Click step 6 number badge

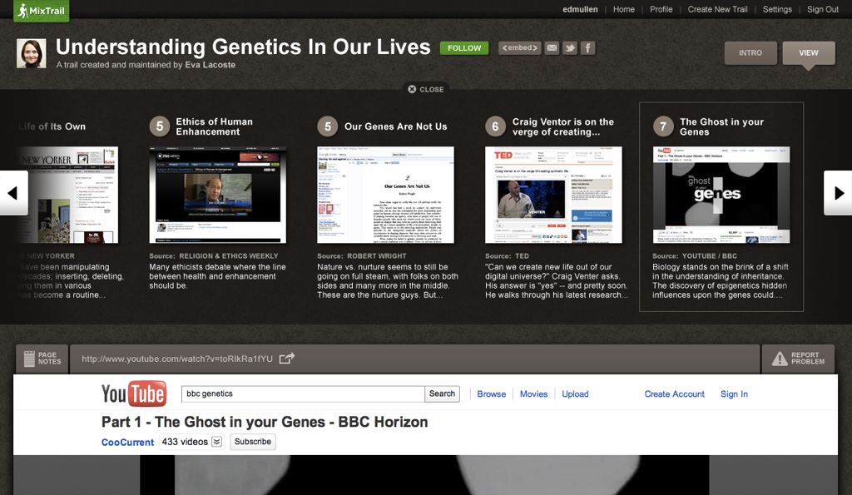point(495,126)
